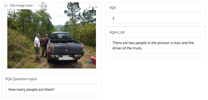Click the VQA Question Input label
Image resolution: width=208 pixels, height=100 pixels.
coord(21,79)
